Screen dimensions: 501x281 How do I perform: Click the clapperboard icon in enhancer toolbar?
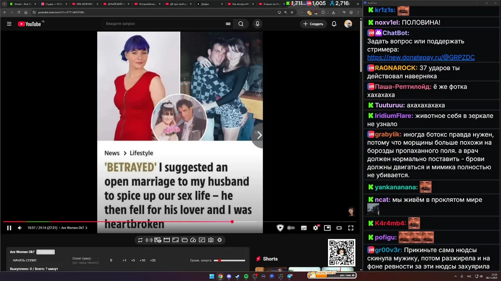[x=167, y=240]
